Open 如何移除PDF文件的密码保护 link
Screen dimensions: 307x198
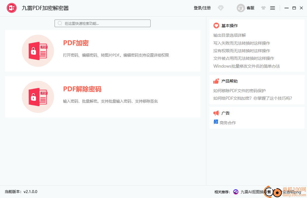pyautogui.click(x=240, y=91)
